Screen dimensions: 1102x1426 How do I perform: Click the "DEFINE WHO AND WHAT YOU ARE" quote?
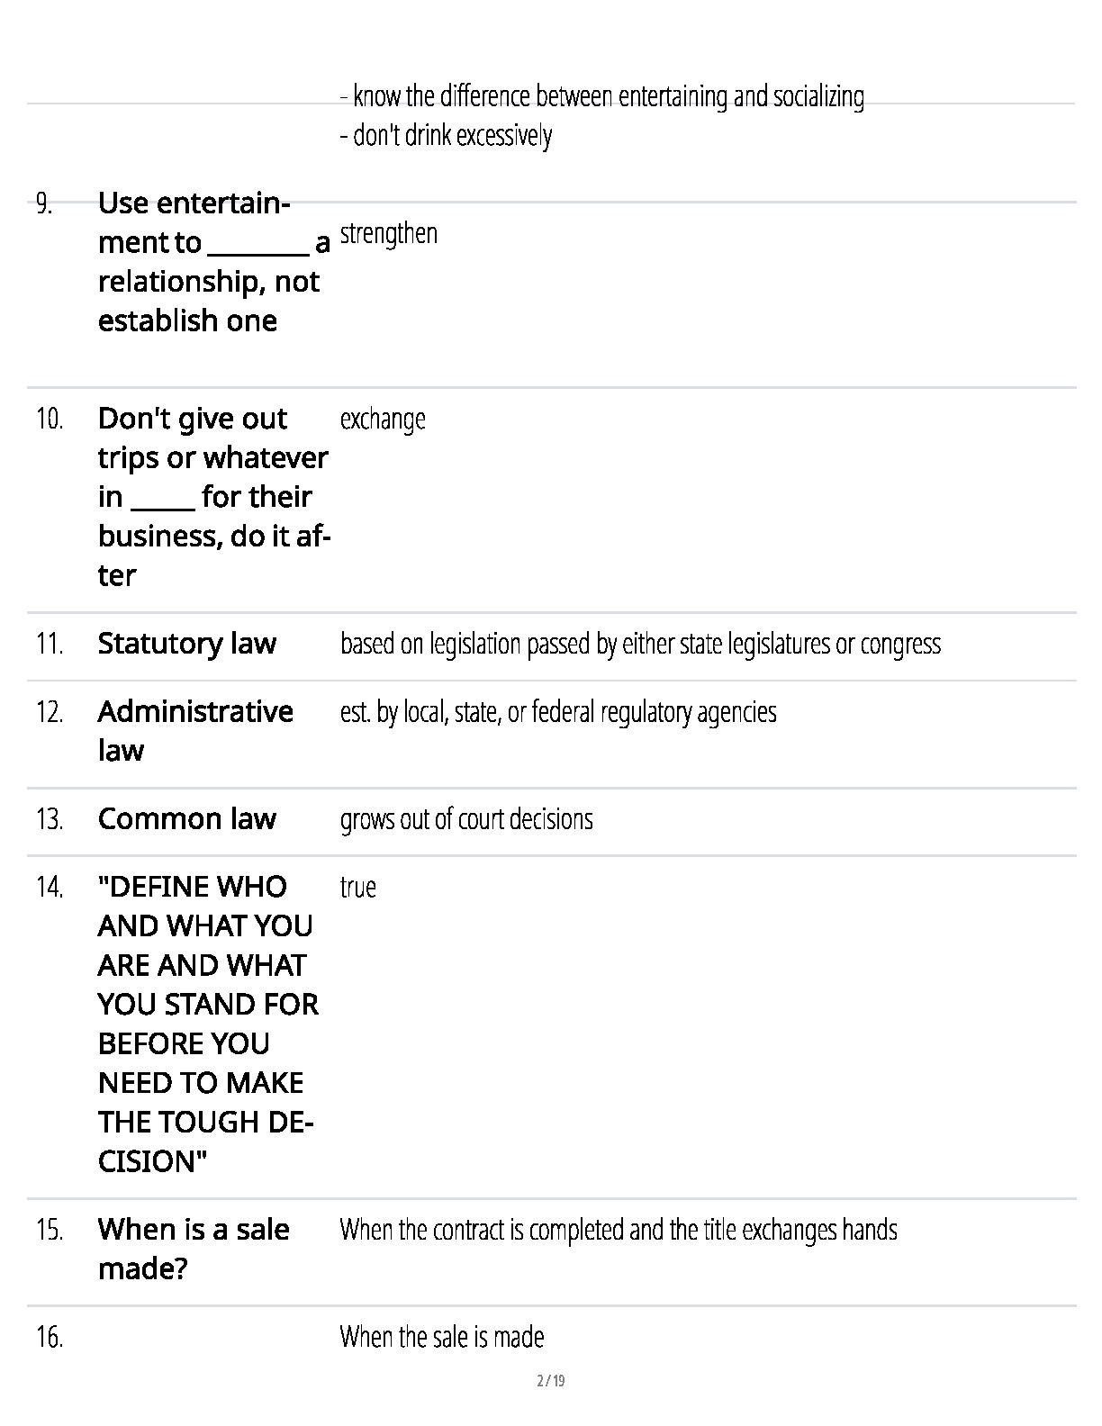pos(207,1024)
